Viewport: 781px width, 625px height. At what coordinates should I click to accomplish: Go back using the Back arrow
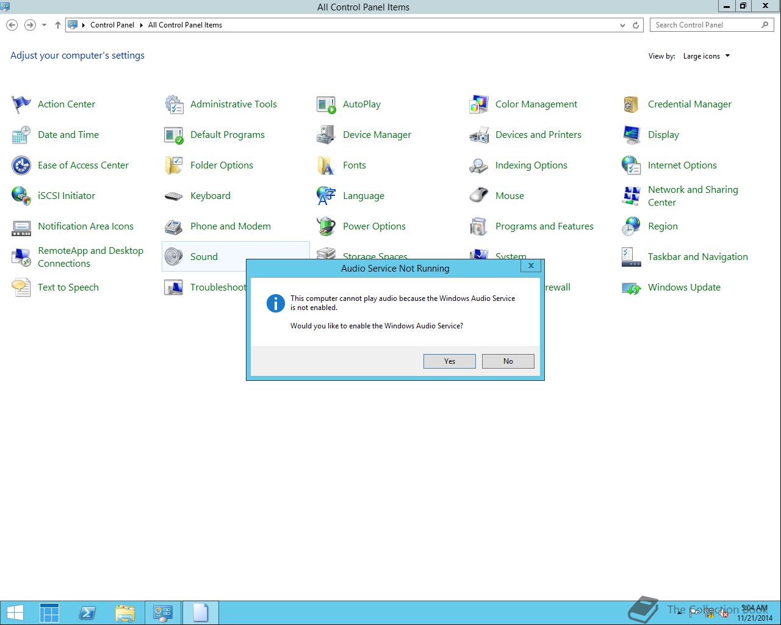(12, 25)
